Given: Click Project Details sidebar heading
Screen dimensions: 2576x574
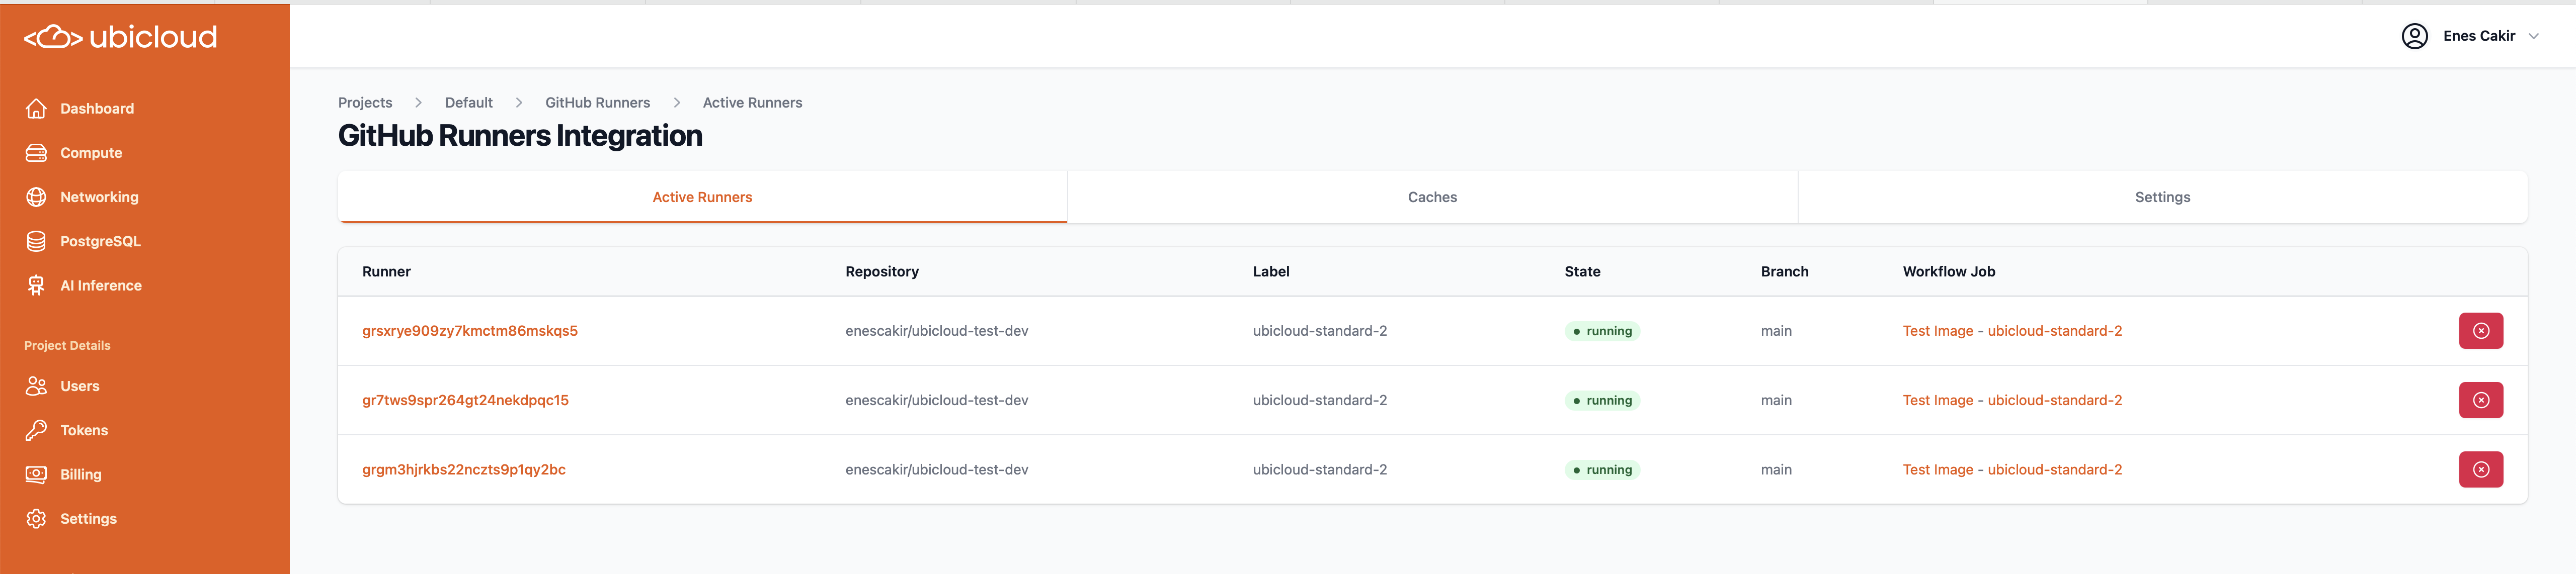Looking at the screenshot, I should (67, 345).
